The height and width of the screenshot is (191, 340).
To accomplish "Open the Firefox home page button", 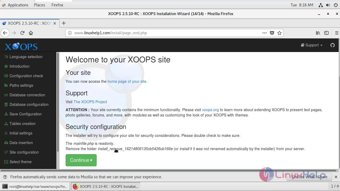I will (x=31, y=33).
